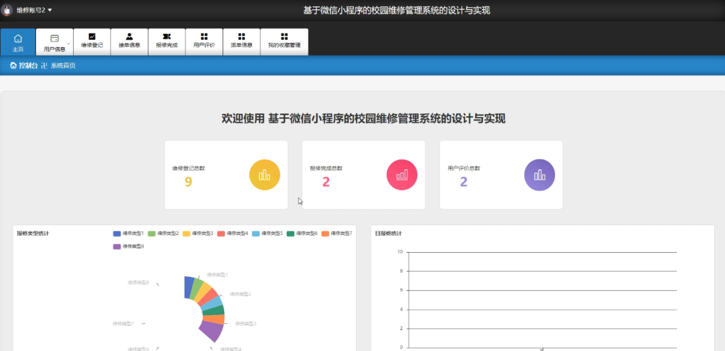Viewport: 725px width, 351px height.
Task: Expand the 用户信息 menu arrow
Action: point(69,43)
